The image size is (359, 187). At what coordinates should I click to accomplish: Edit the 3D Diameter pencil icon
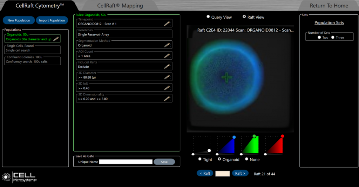[167, 77]
